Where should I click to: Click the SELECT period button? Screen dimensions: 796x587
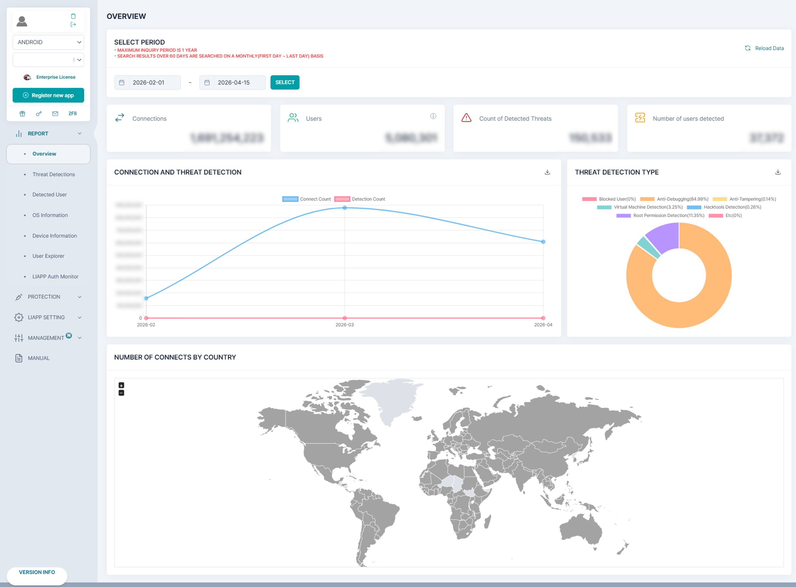pos(285,82)
